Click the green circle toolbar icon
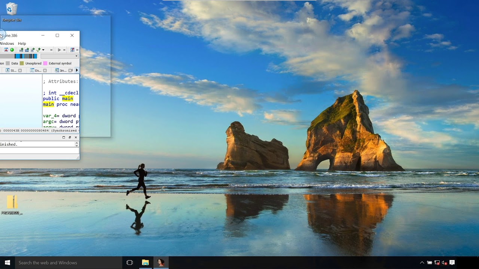The width and height of the screenshot is (479, 269). 12,50
